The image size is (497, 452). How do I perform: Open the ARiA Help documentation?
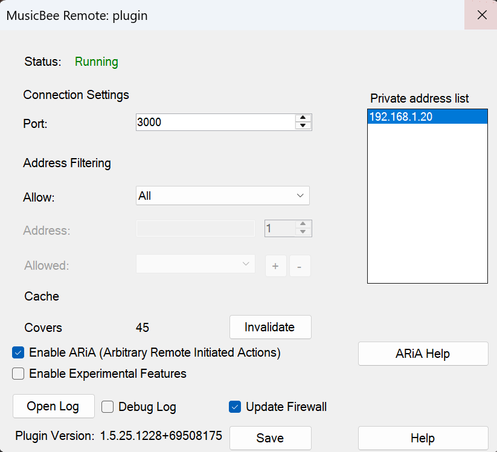point(423,354)
